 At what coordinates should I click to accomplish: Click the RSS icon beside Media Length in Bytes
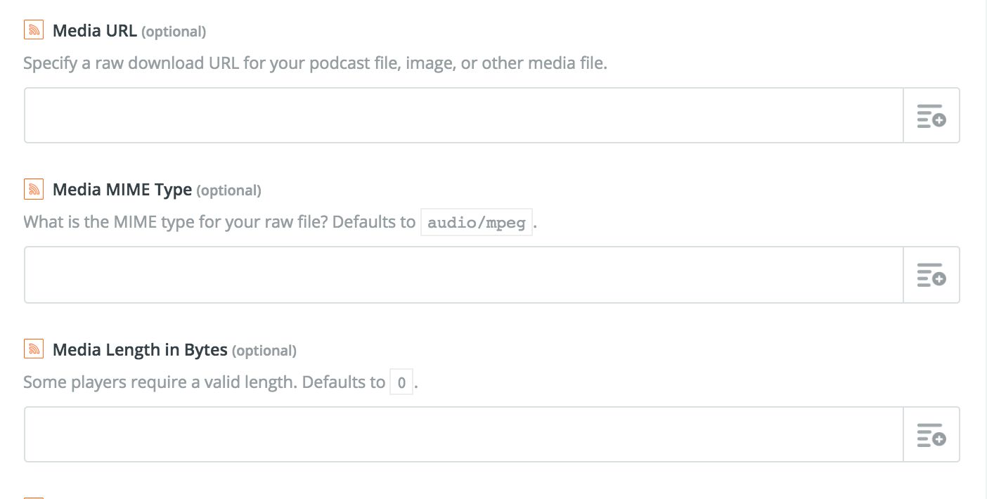pos(34,349)
